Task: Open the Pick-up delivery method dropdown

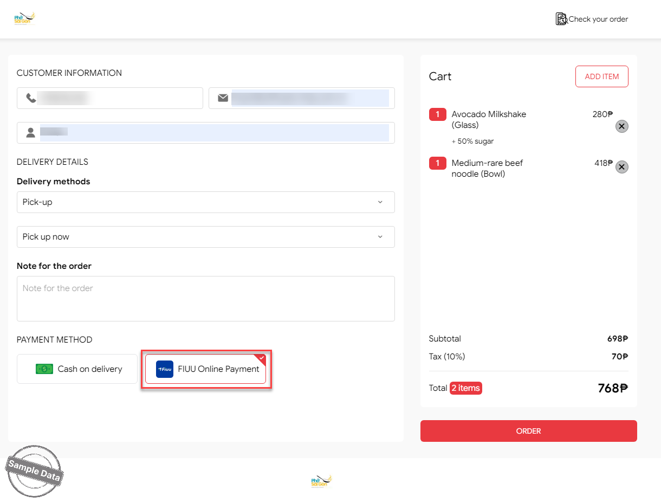Action: coord(205,202)
